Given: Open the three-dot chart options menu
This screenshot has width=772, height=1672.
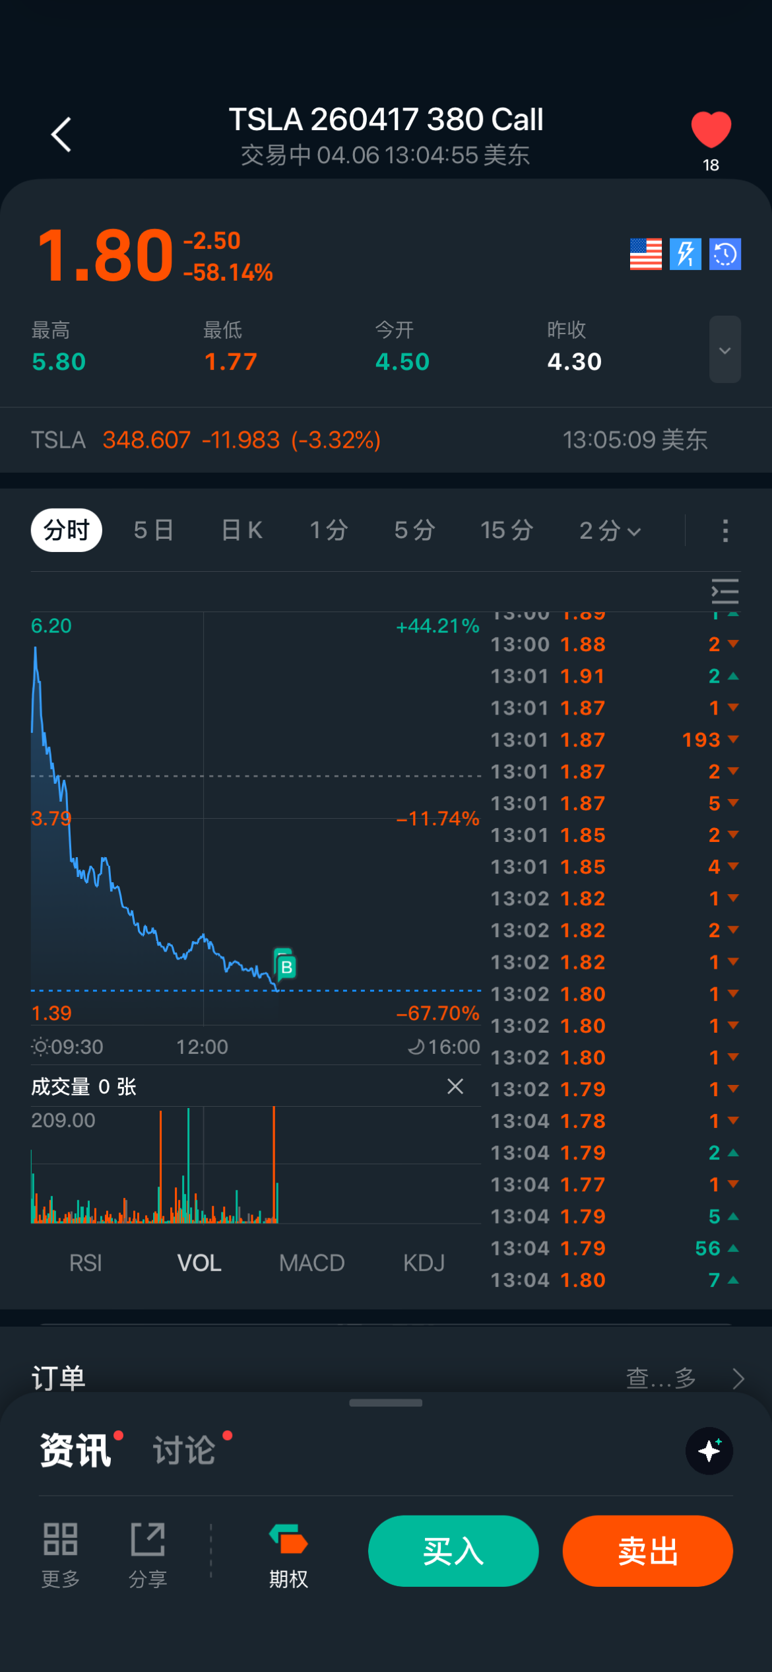Looking at the screenshot, I should pyautogui.click(x=725, y=530).
